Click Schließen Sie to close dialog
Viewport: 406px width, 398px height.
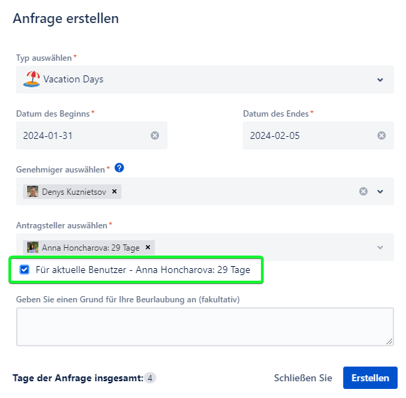(303, 378)
